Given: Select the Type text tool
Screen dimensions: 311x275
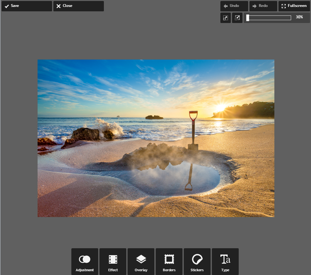Looking at the screenshot, I should tap(225, 262).
